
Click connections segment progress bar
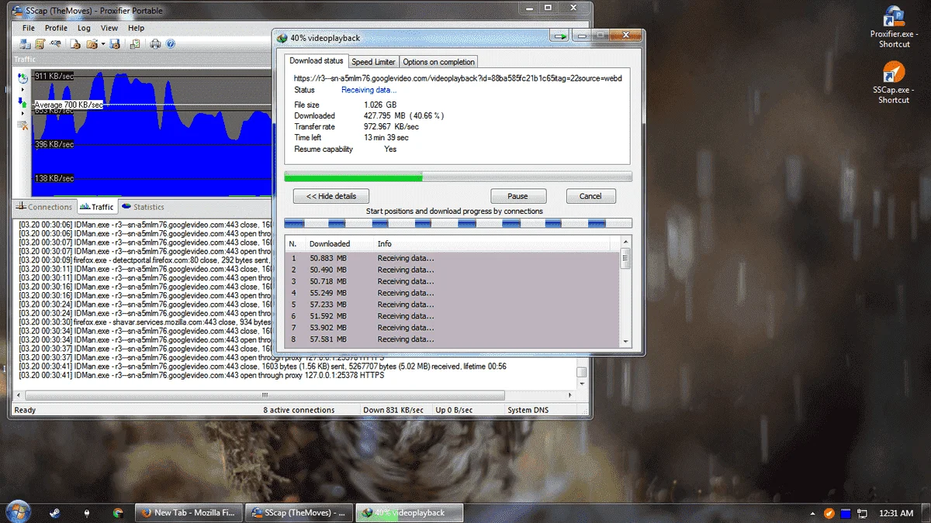click(x=458, y=223)
